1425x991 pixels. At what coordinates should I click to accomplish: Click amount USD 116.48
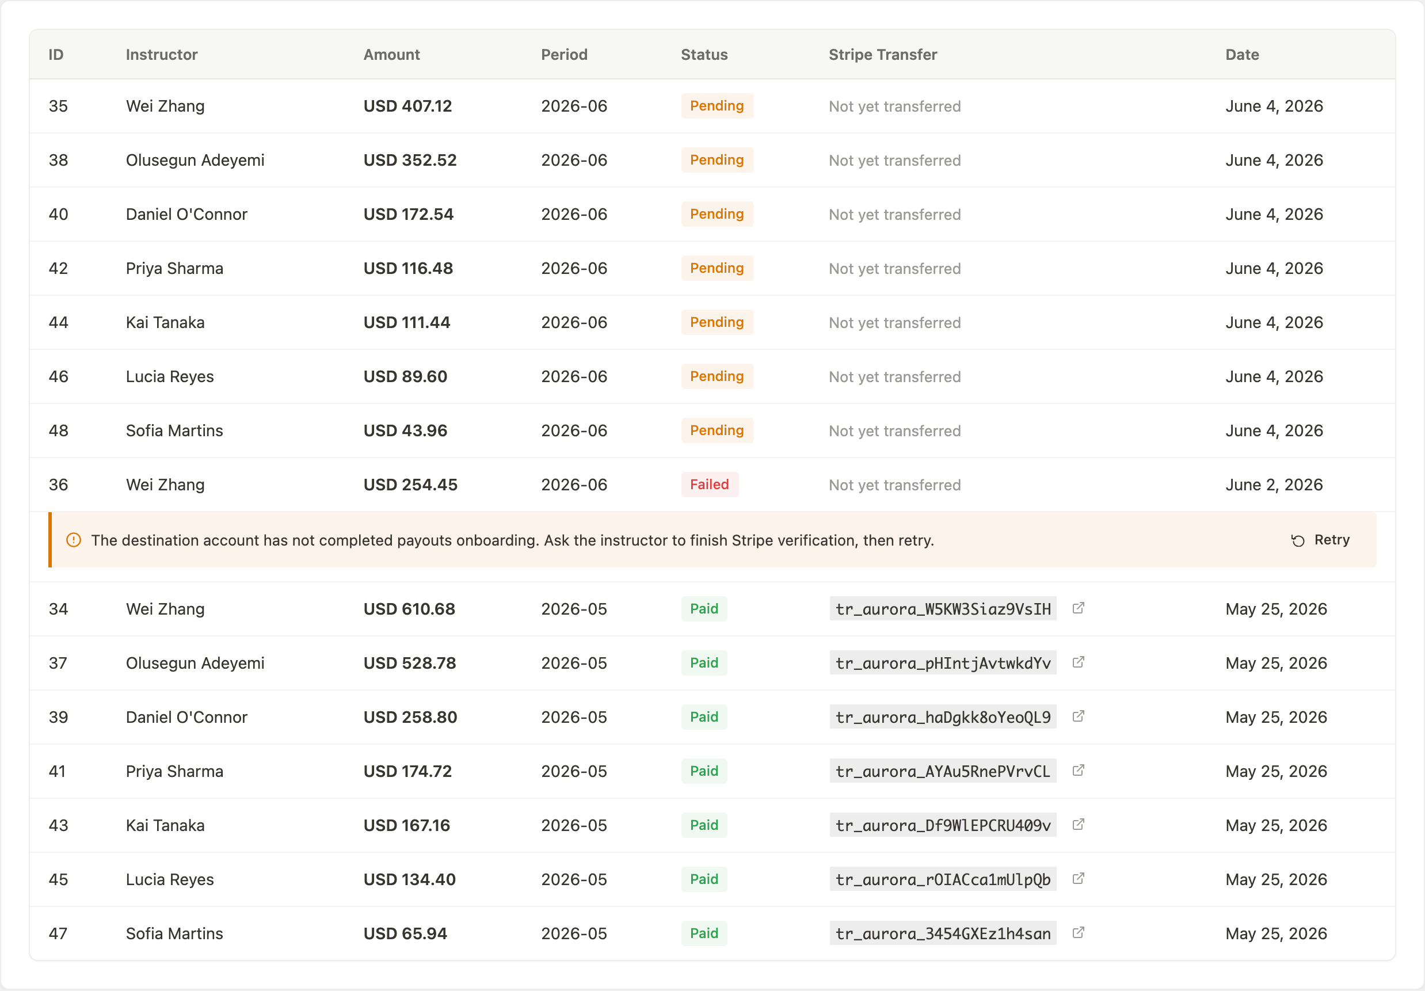pos(409,268)
